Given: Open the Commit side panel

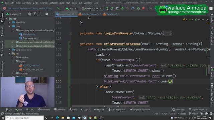Looking at the screenshot, I should [x=2, y=31].
